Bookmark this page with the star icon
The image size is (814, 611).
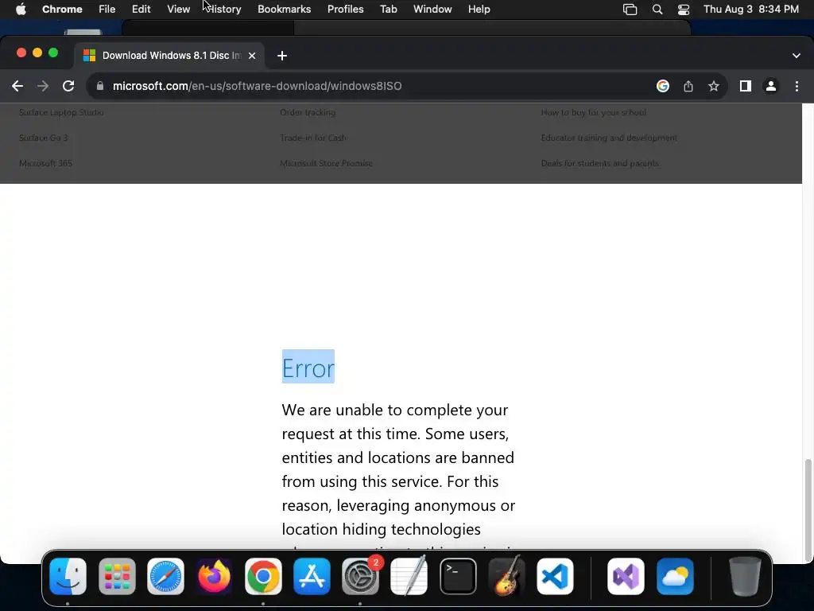tap(714, 86)
